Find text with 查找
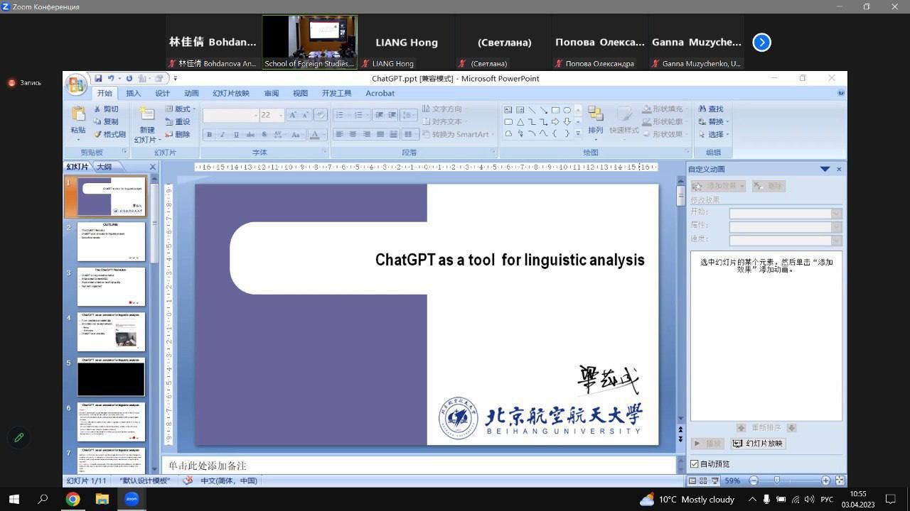 click(711, 109)
